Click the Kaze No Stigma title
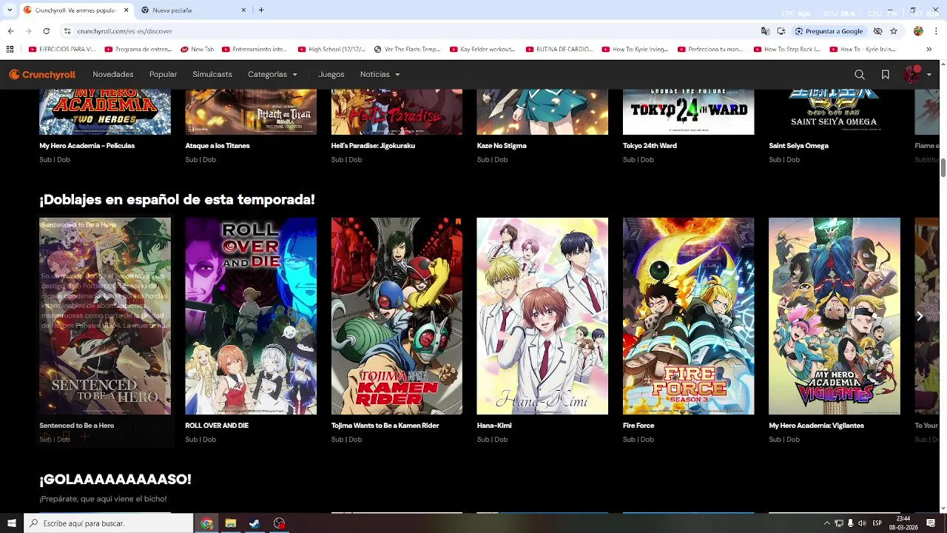This screenshot has height=533, width=947. point(502,146)
